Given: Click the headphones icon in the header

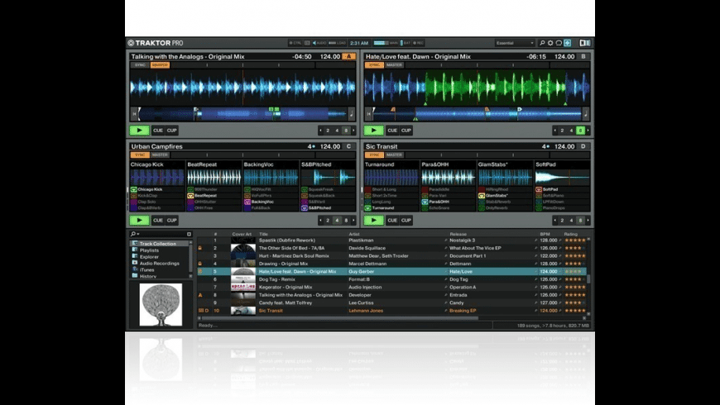Looking at the screenshot, I should (559, 43).
